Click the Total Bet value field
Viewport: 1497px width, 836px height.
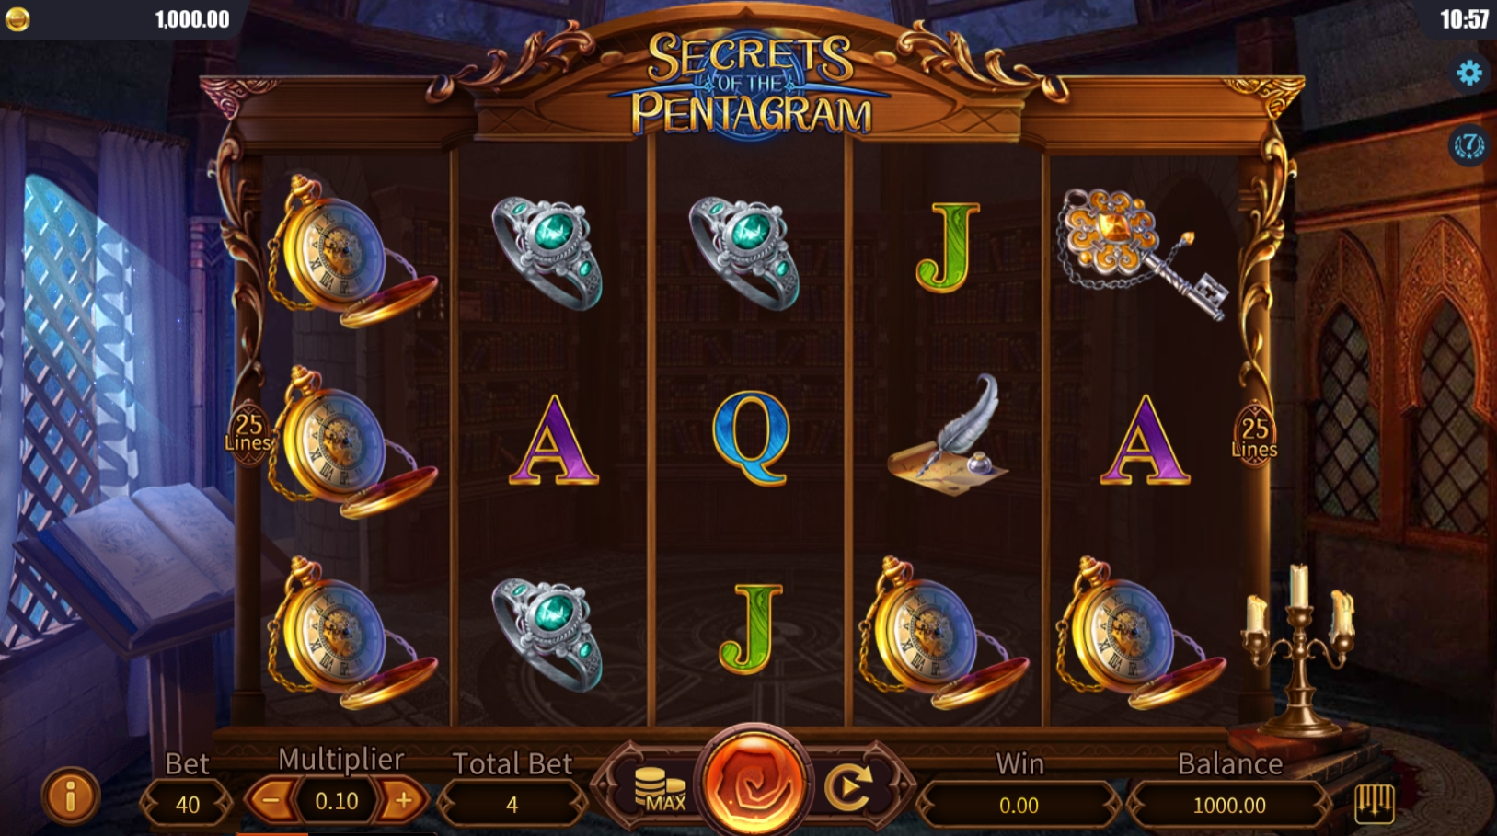click(512, 805)
